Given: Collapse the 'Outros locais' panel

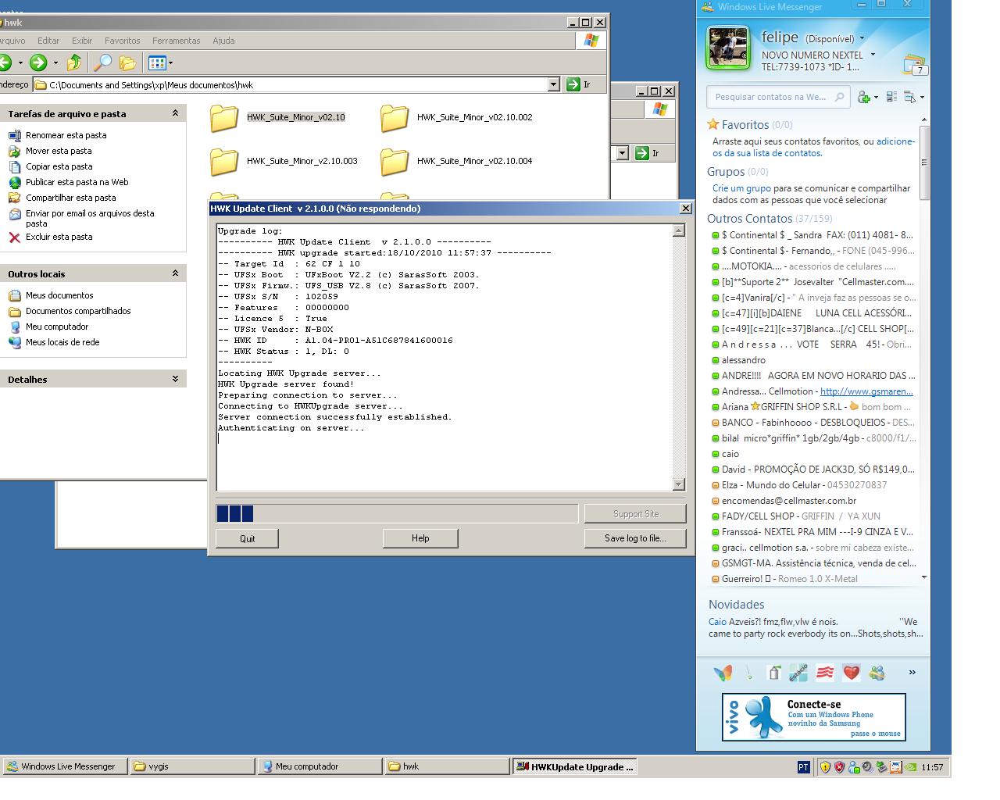Looking at the screenshot, I should (175, 273).
